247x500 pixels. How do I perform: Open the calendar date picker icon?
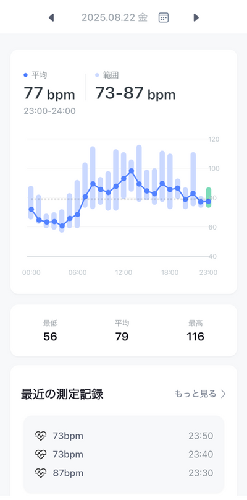point(164,17)
